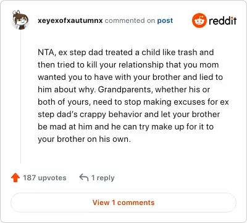Click the line "then tried to kill your relationship"

128,65
